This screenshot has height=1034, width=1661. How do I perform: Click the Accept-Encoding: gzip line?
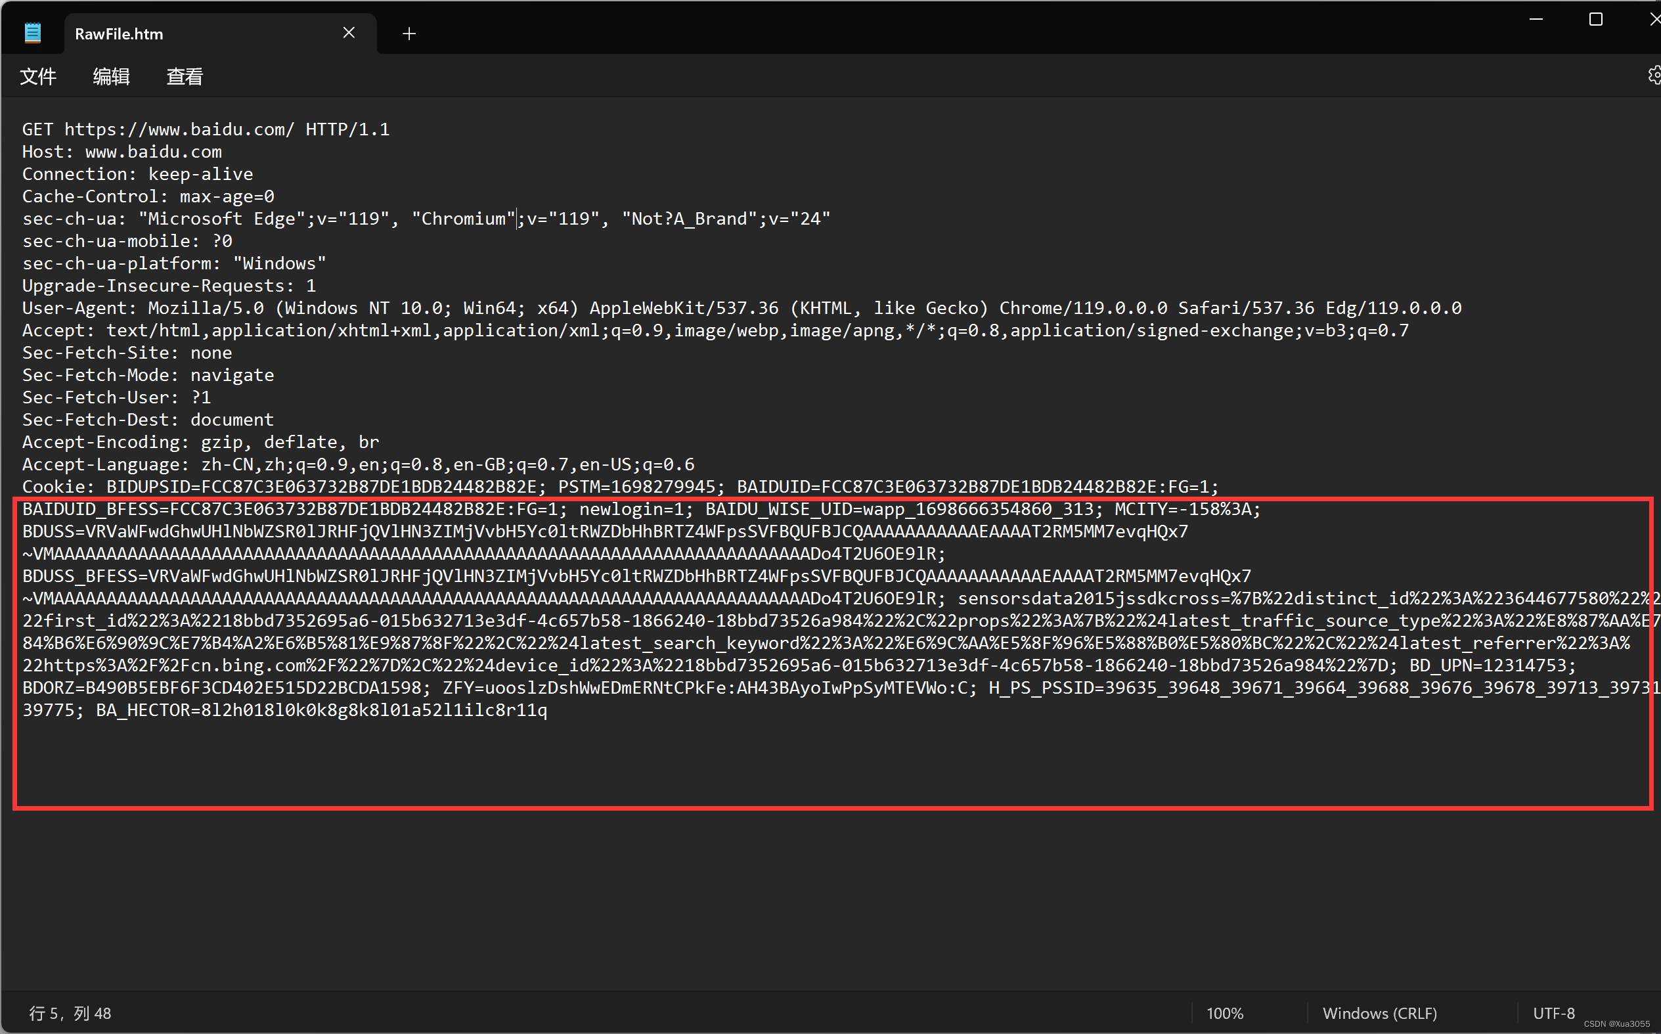click(200, 443)
